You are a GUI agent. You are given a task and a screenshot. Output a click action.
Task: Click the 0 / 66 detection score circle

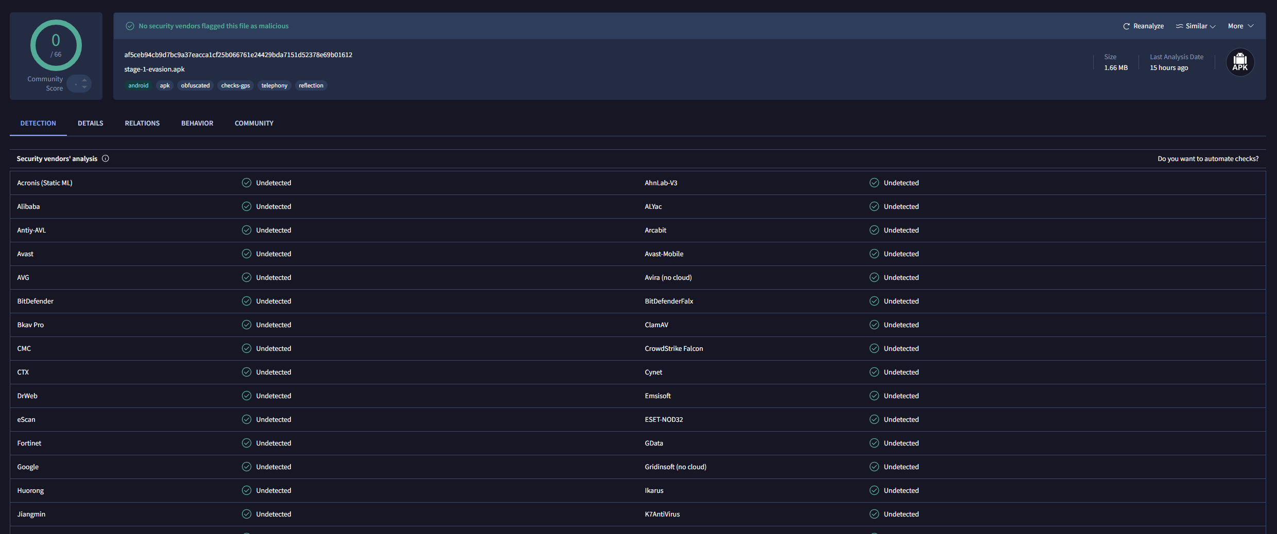[56, 45]
